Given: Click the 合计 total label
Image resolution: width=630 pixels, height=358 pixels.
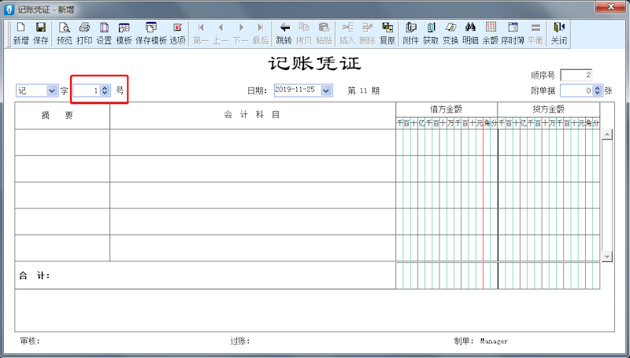Looking at the screenshot, I should tap(35, 275).
